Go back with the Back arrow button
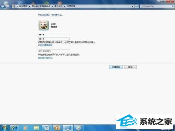 pos(3,7)
